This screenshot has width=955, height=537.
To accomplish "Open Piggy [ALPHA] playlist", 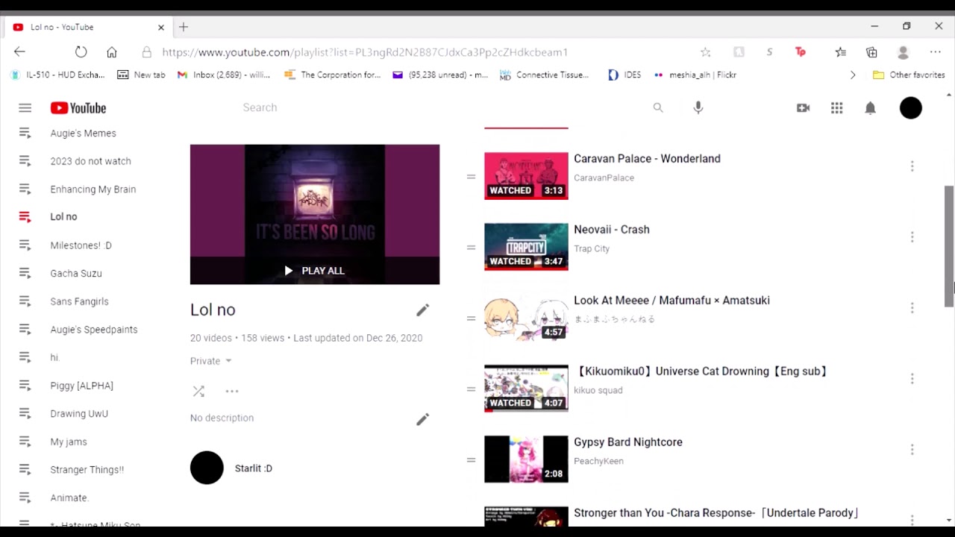I will tap(81, 386).
